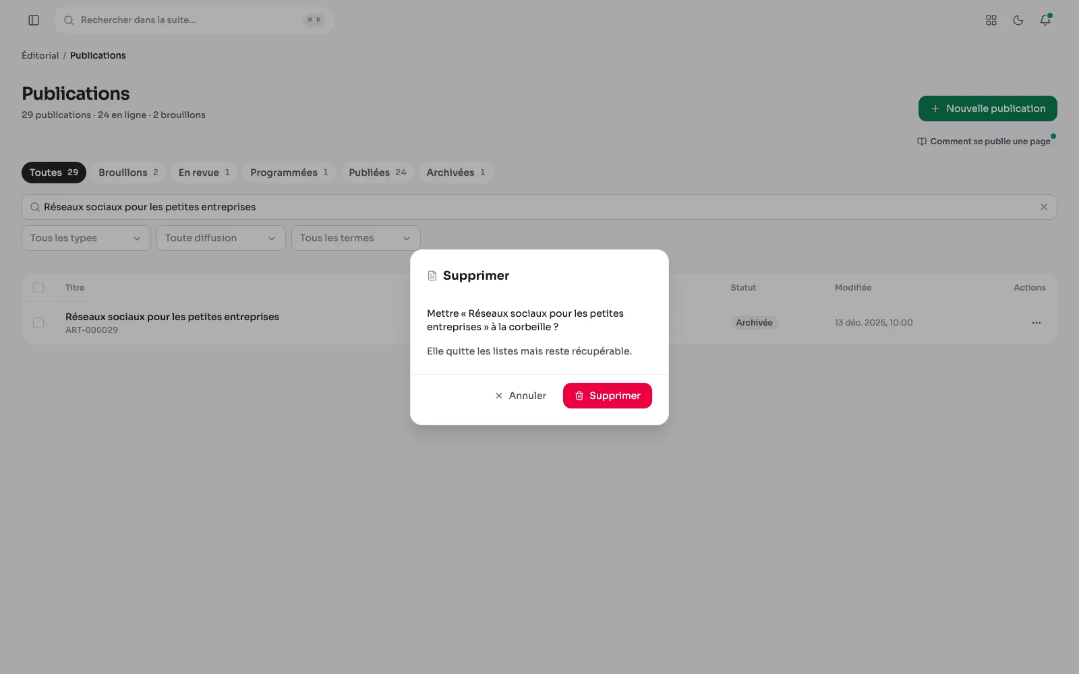Click the Publications breadcrumb item
Image resolution: width=1079 pixels, height=674 pixels.
tap(98, 55)
